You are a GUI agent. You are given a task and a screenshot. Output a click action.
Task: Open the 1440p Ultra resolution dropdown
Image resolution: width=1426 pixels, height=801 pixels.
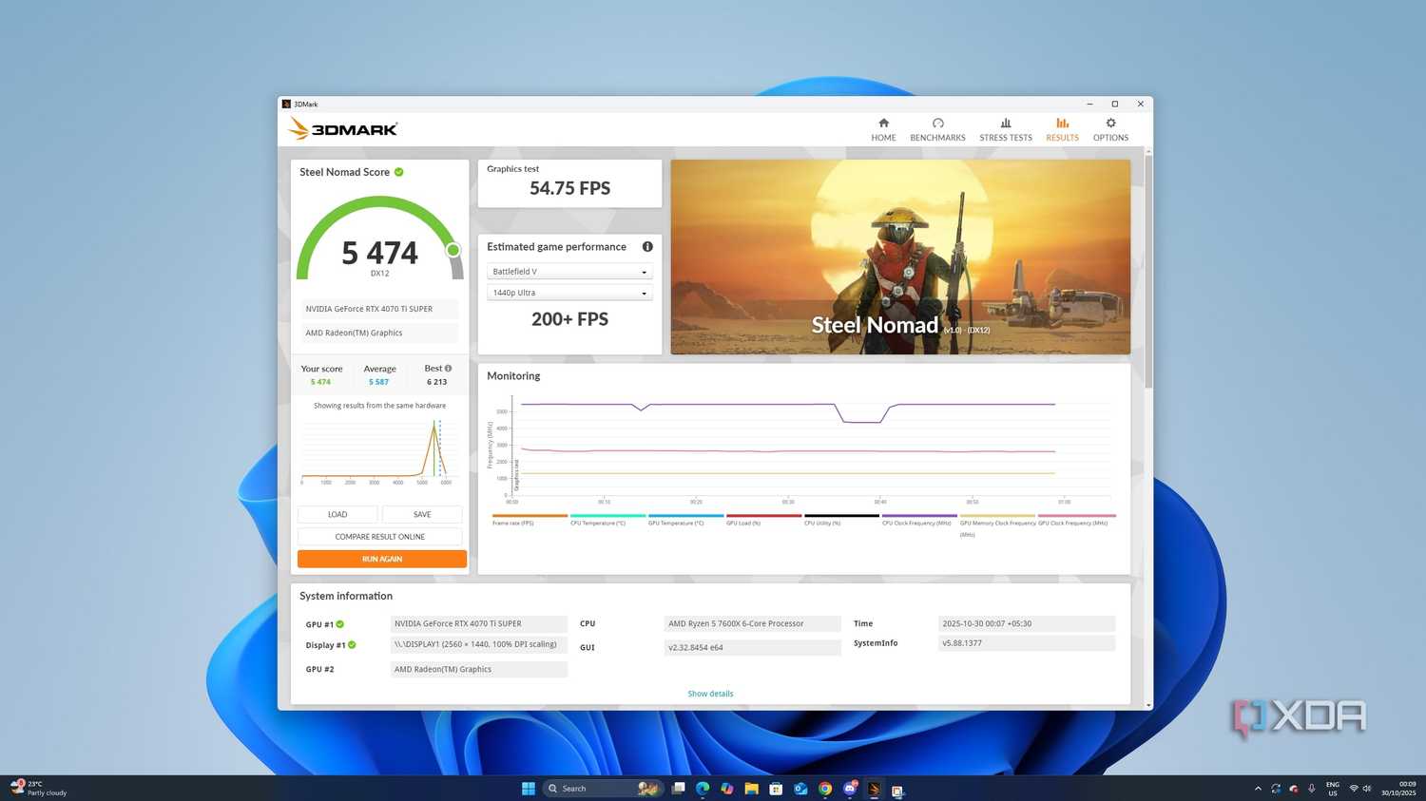tap(569, 293)
